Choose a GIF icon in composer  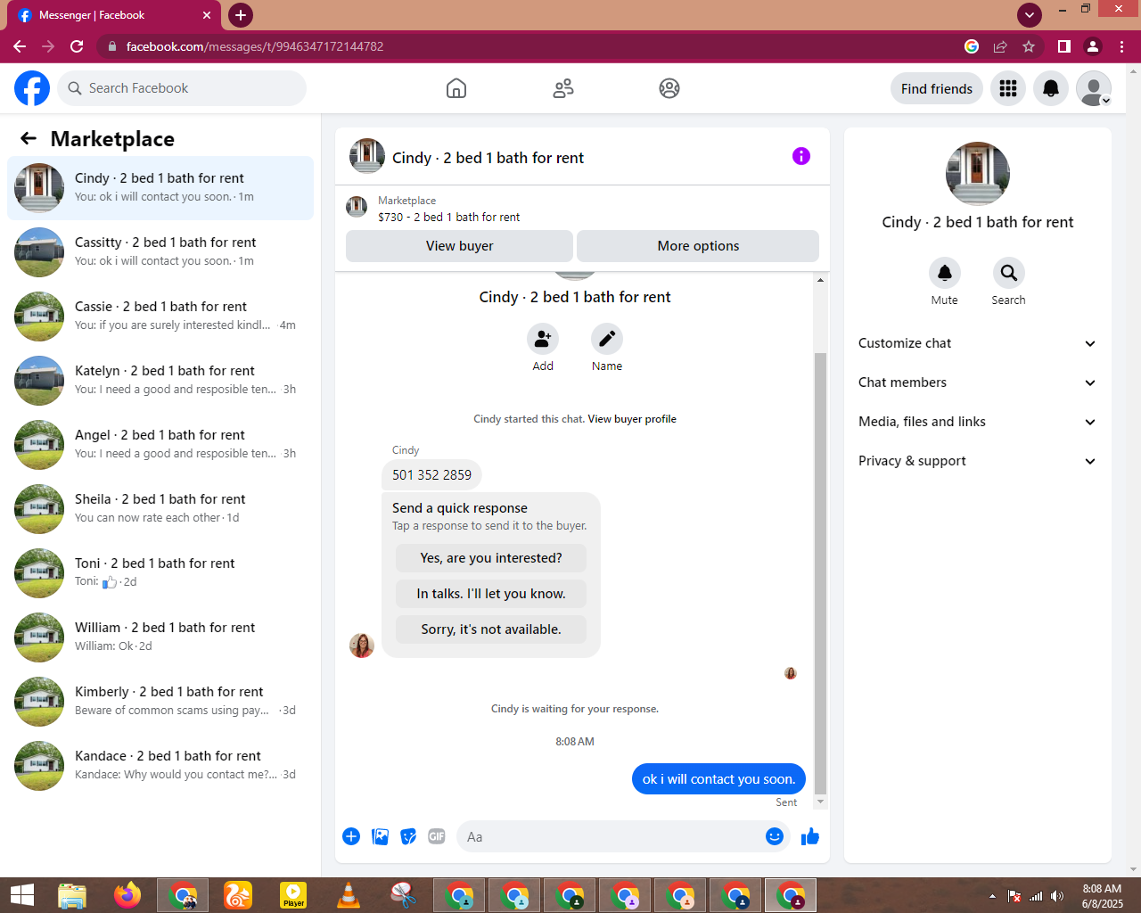[437, 836]
